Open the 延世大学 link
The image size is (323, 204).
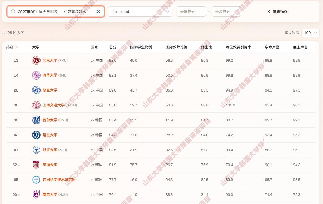coord(50,135)
